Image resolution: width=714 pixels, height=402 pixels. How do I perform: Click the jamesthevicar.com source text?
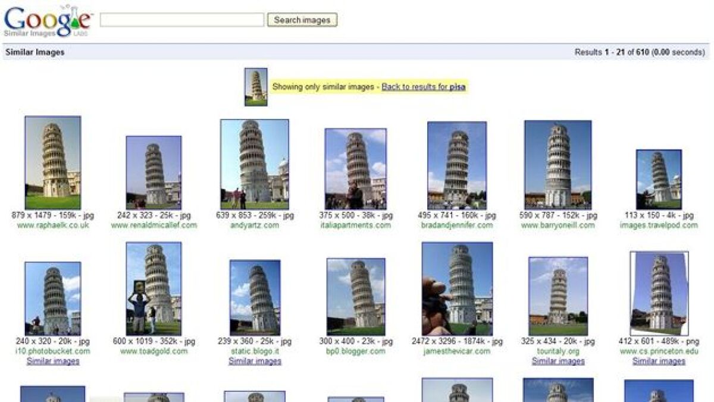point(457,351)
